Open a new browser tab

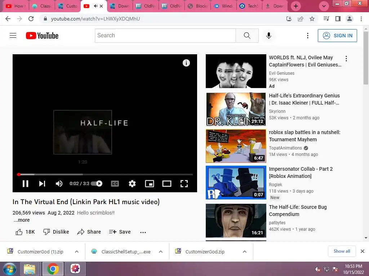pyautogui.click(x=296, y=6)
